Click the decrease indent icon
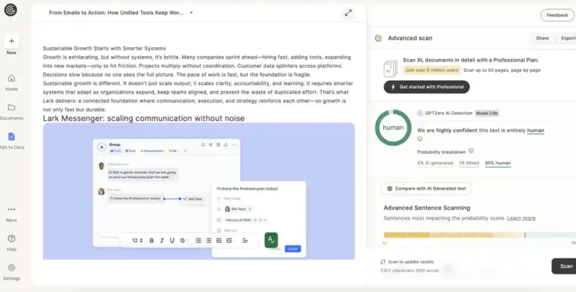Image resolution: width=576 pixels, height=292 pixels. [x=219, y=241]
